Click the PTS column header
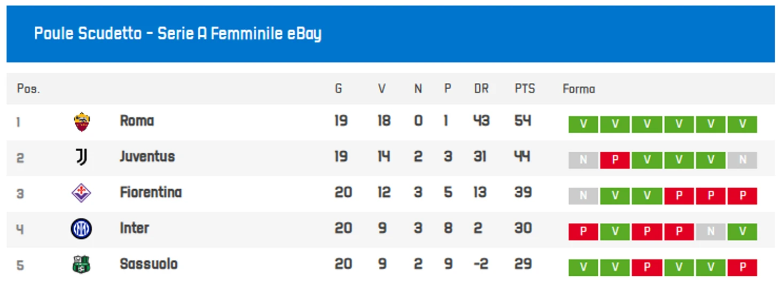This screenshot has height=295, width=780. click(x=525, y=89)
